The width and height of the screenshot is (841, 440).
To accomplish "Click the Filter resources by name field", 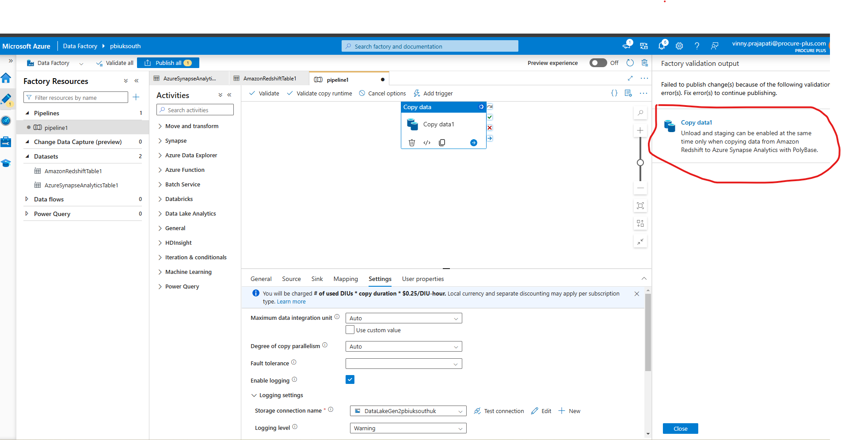I will click(76, 98).
